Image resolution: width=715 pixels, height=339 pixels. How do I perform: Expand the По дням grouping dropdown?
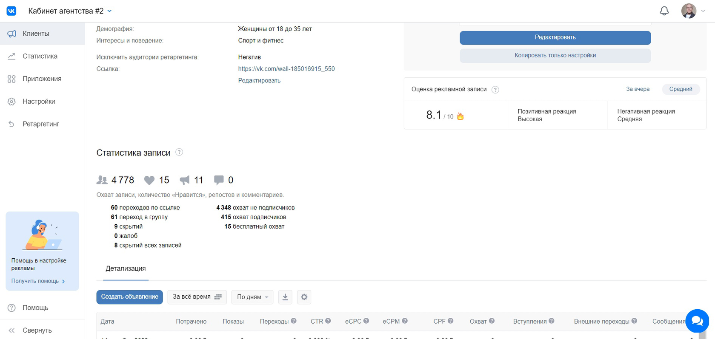[252, 297]
